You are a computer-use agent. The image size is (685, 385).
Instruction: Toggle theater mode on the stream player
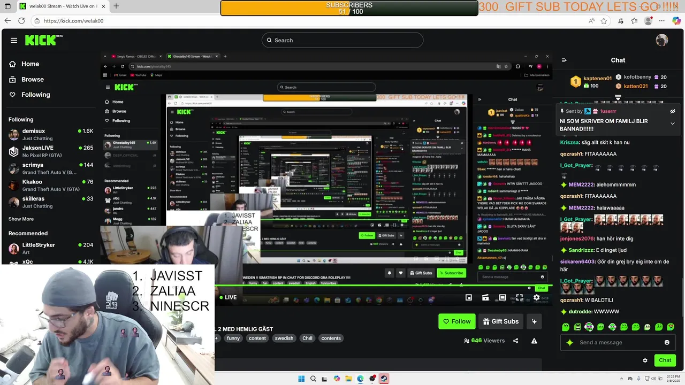click(x=503, y=297)
